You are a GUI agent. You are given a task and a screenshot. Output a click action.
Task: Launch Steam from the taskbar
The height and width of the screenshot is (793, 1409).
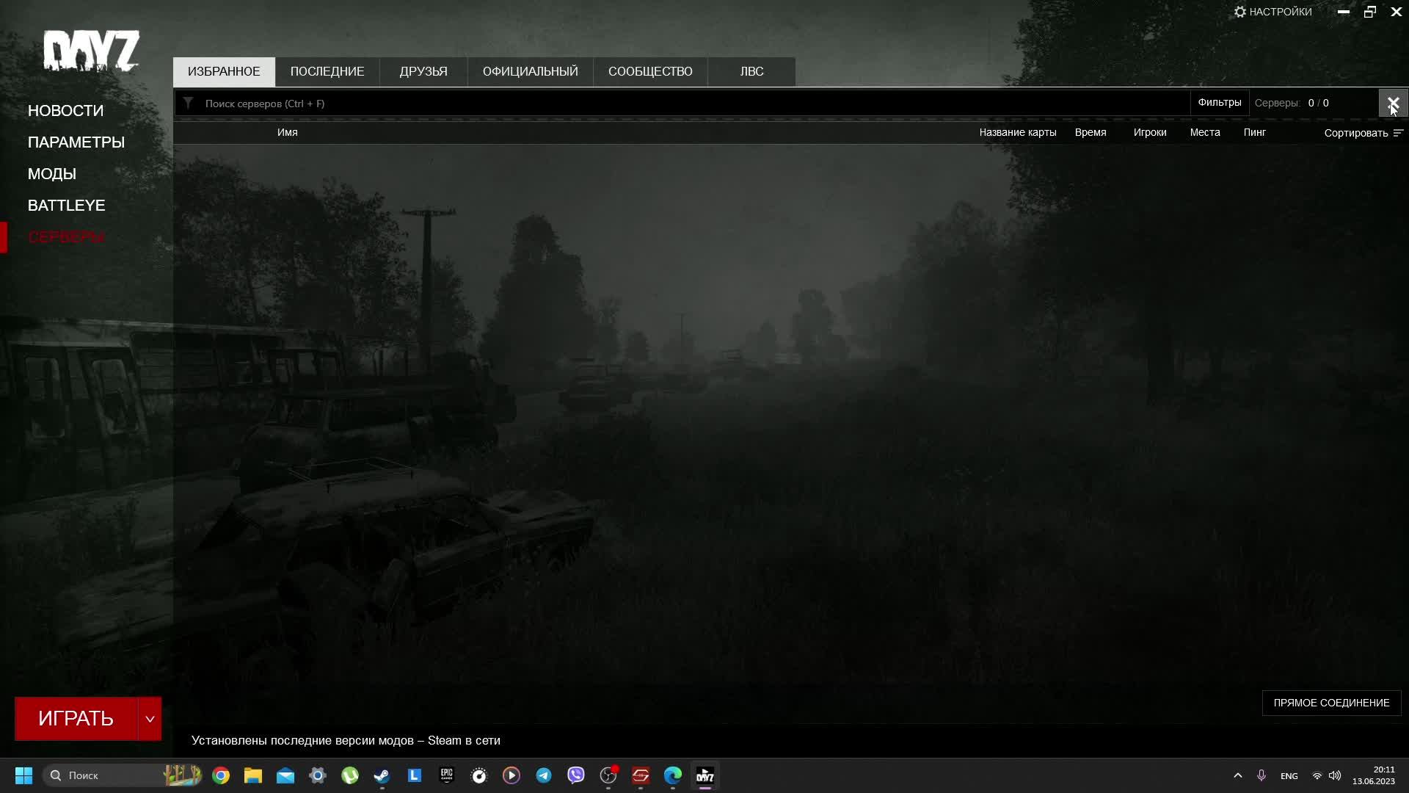(x=382, y=775)
